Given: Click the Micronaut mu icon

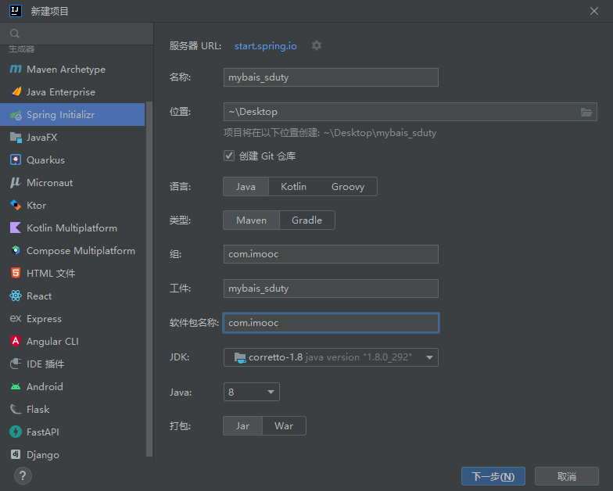Looking at the screenshot, I should (x=16, y=183).
